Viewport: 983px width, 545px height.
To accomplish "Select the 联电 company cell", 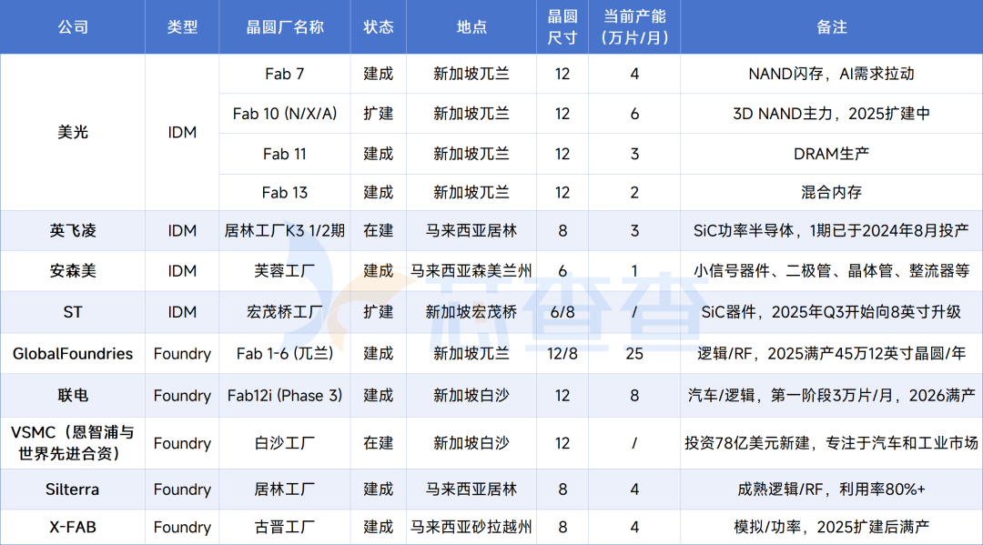I will (73, 395).
